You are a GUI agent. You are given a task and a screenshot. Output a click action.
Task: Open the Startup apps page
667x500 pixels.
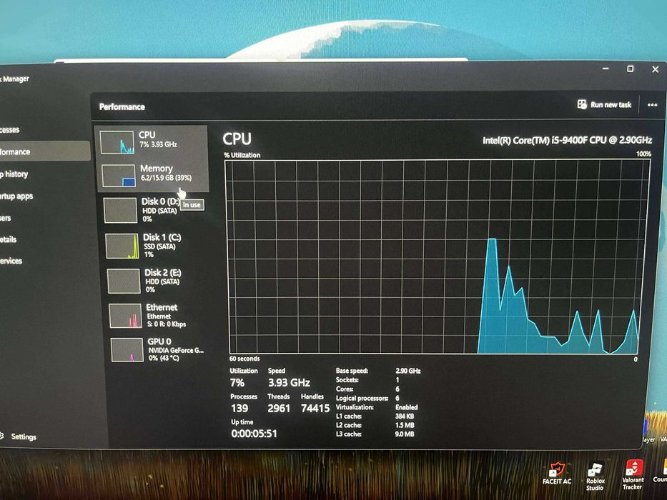click(x=16, y=196)
